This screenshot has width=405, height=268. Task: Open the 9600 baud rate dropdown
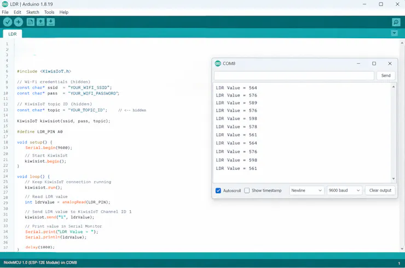344,190
